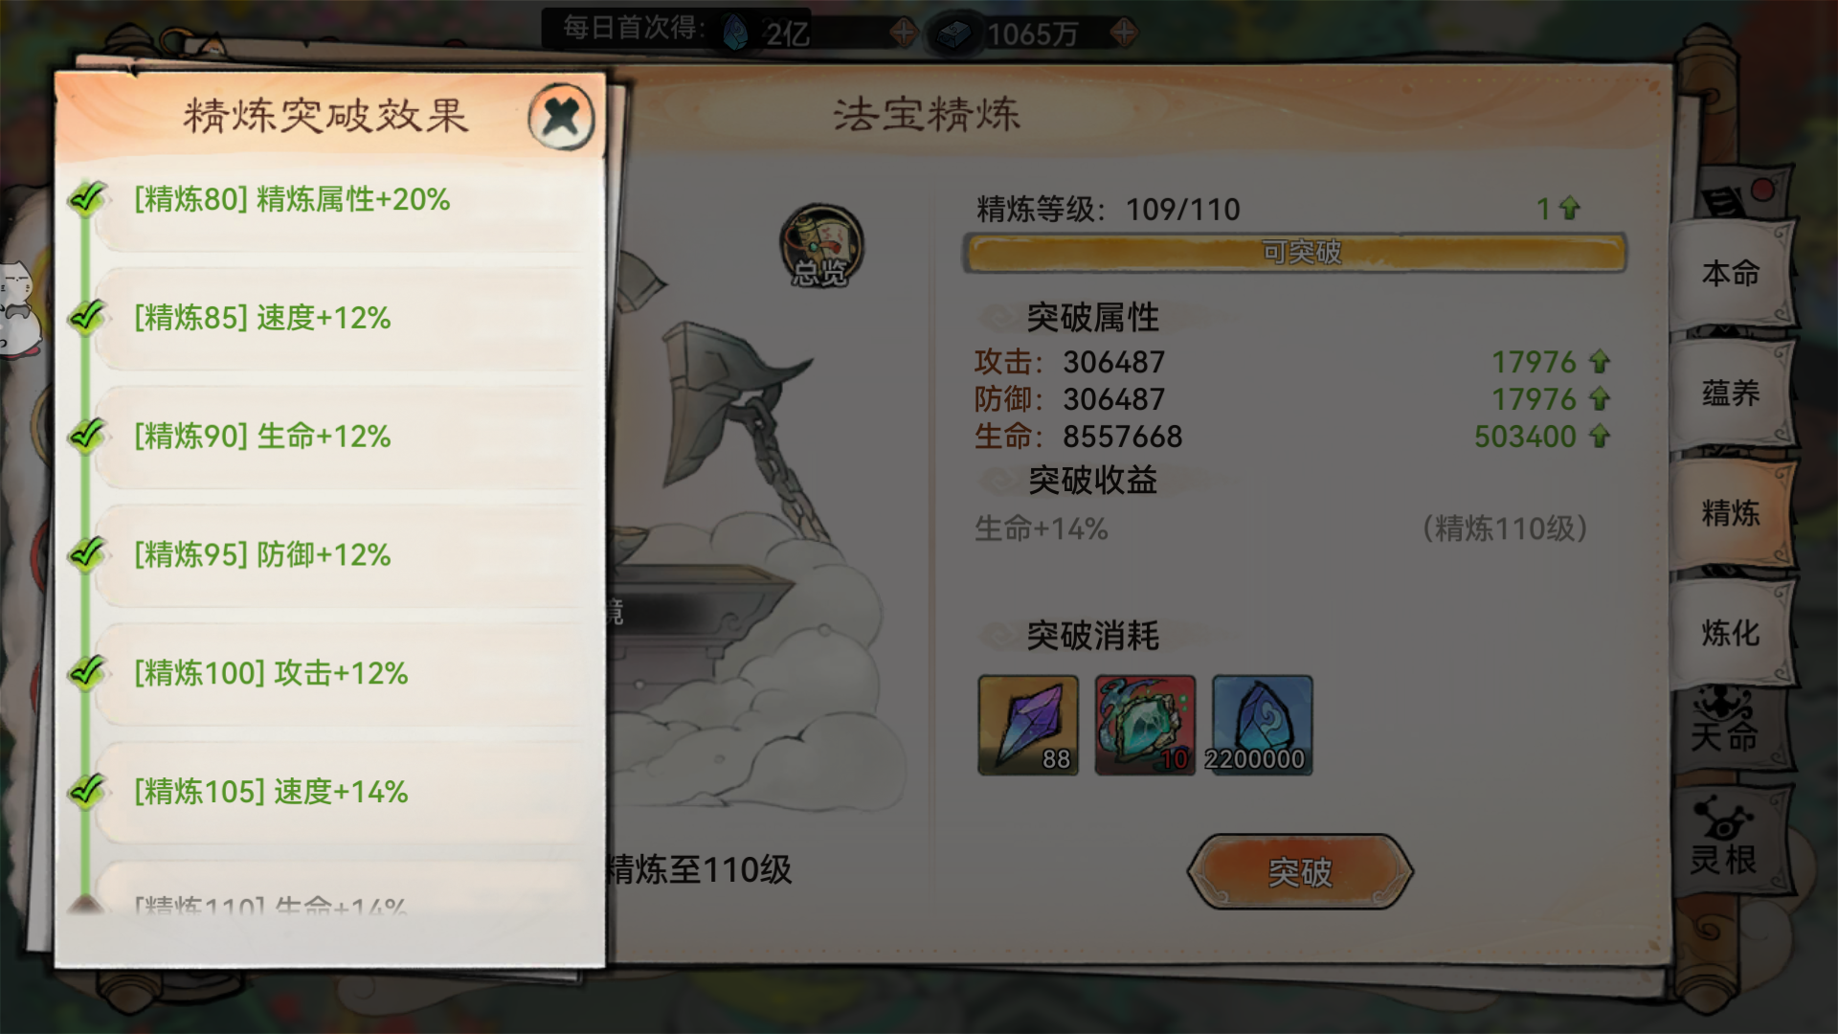Tap the purple crystal material icon
1838x1034 pixels.
pos(1028,725)
